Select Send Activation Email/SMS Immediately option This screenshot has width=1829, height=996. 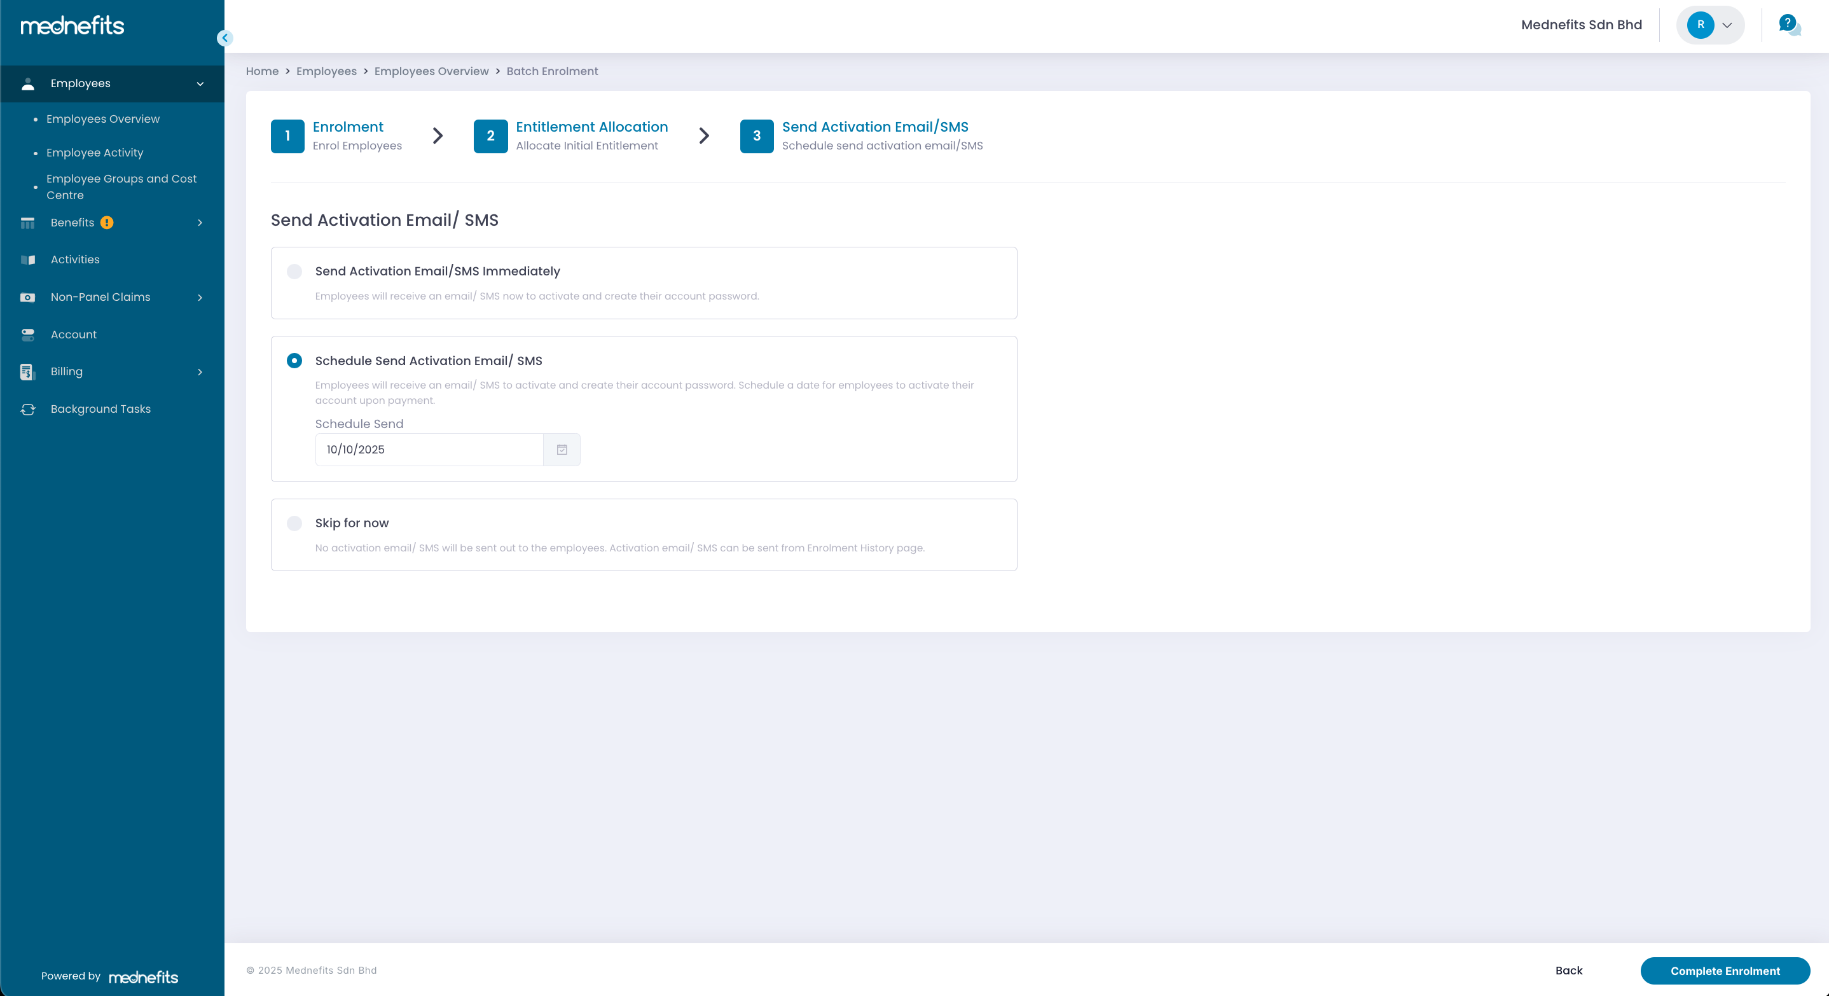pyautogui.click(x=294, y=271)
